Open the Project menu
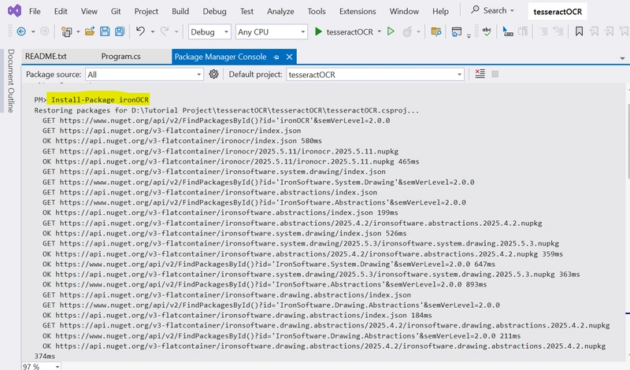Image resolution: width=630 pixels, height=370 pixels. [146, 11]
